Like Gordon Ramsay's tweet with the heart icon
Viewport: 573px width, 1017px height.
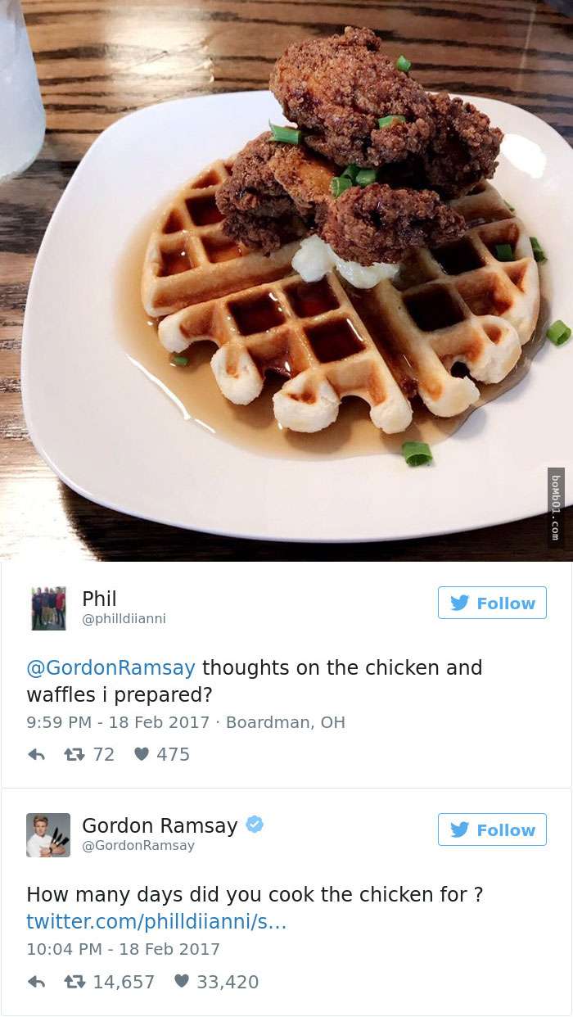pos(181,981)
